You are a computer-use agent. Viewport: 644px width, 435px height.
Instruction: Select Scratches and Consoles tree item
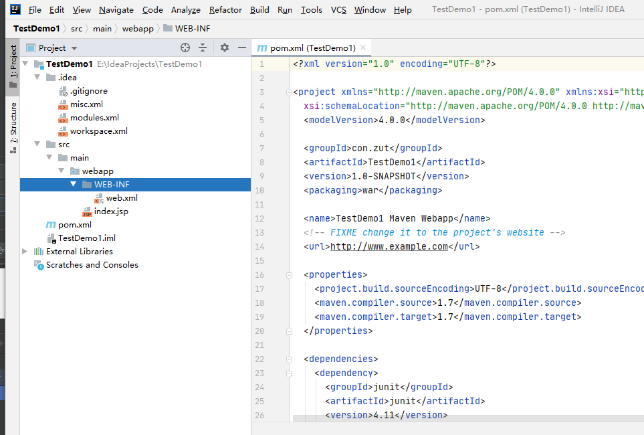(x=92, y=265)
